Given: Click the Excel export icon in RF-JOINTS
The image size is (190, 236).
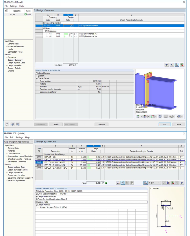Looking at the screenshot, I should point(182,65).
